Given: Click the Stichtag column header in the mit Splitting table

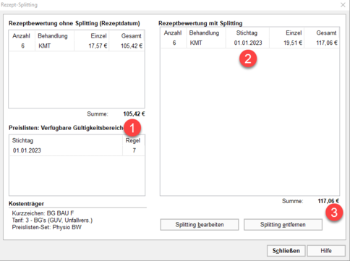Looking at the screenshot, I should [247, 33].
